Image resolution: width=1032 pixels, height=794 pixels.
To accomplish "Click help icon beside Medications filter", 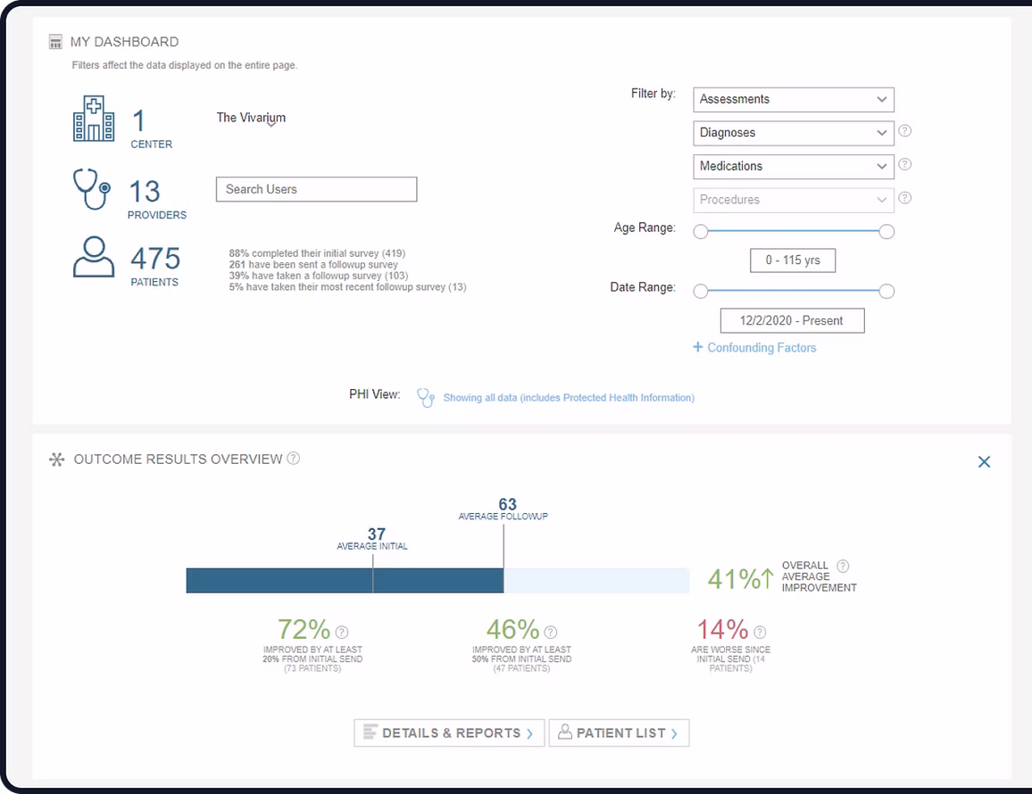I will point(904,164).
